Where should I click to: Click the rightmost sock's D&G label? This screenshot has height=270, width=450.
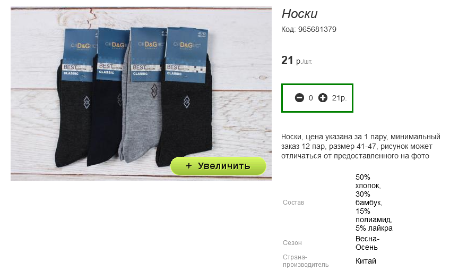pos(187,45)
